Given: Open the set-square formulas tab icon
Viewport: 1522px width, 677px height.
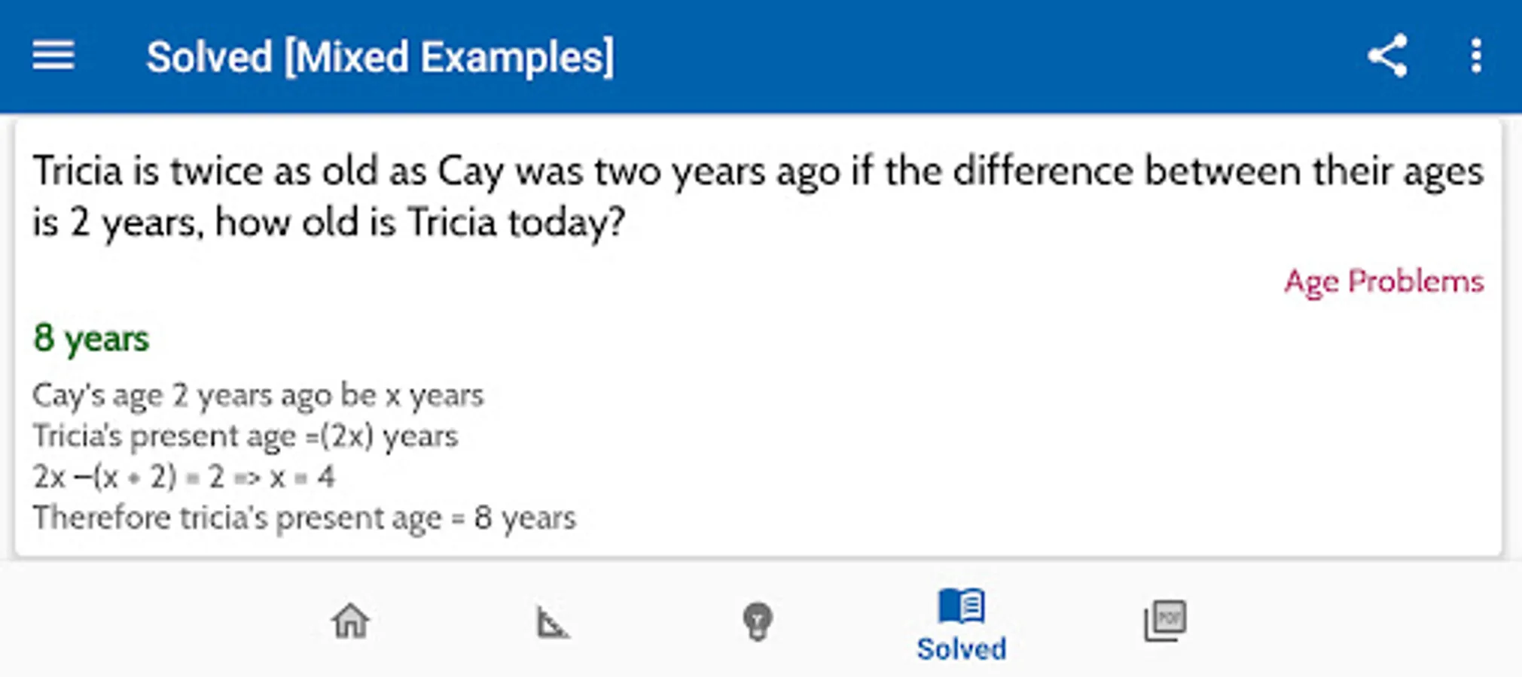Looking at the screenshot, I should pos(553,623).
